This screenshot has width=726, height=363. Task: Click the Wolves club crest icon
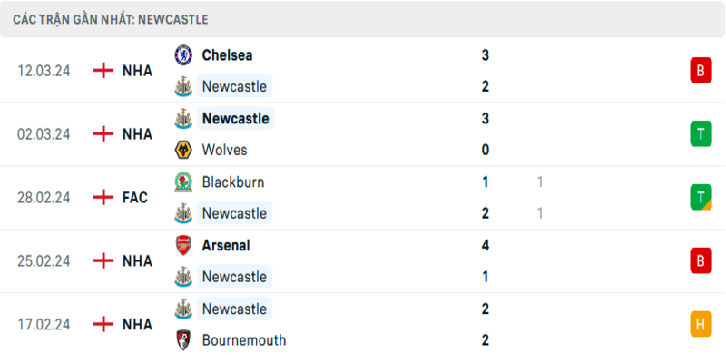183,150
